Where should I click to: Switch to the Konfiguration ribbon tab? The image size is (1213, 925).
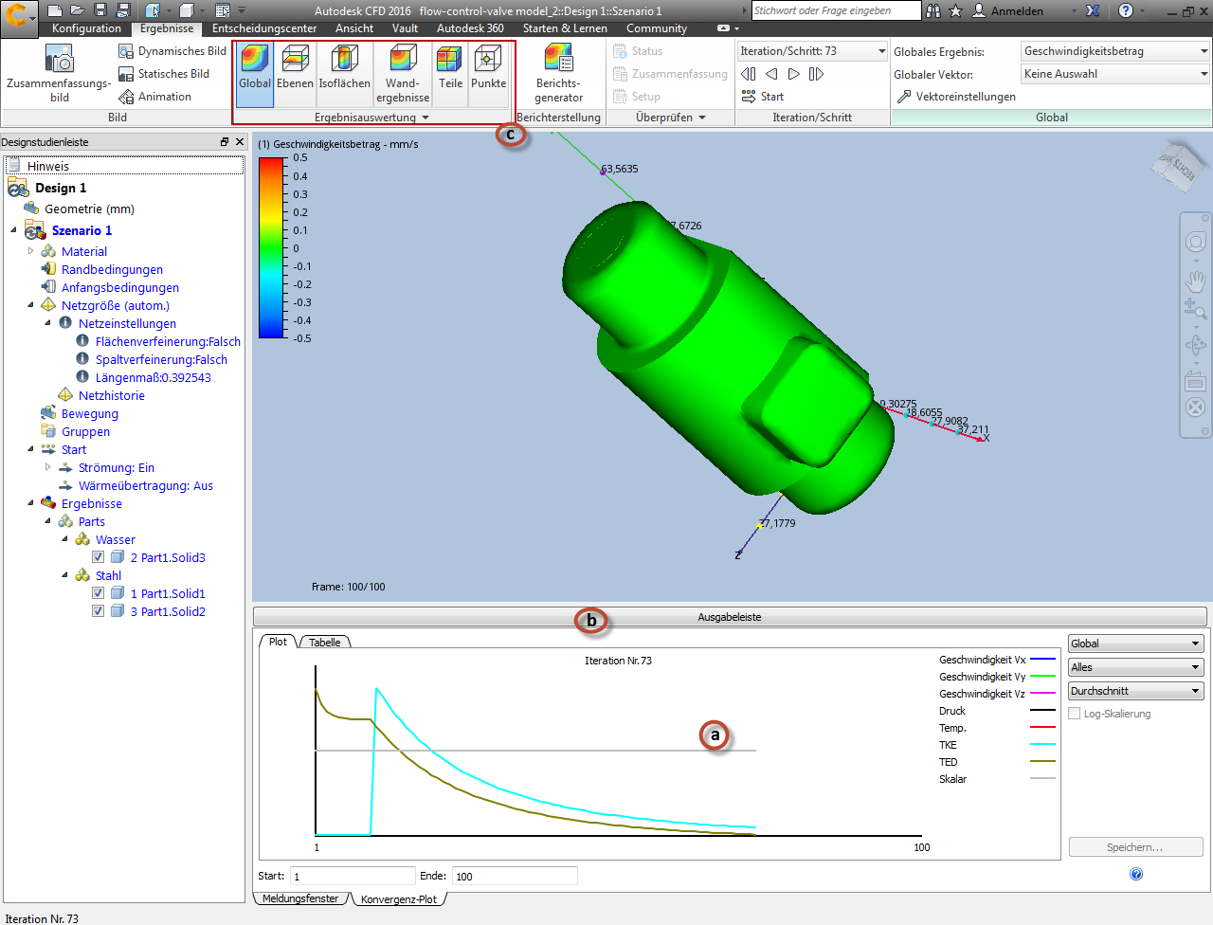click(x=86, y=28)
